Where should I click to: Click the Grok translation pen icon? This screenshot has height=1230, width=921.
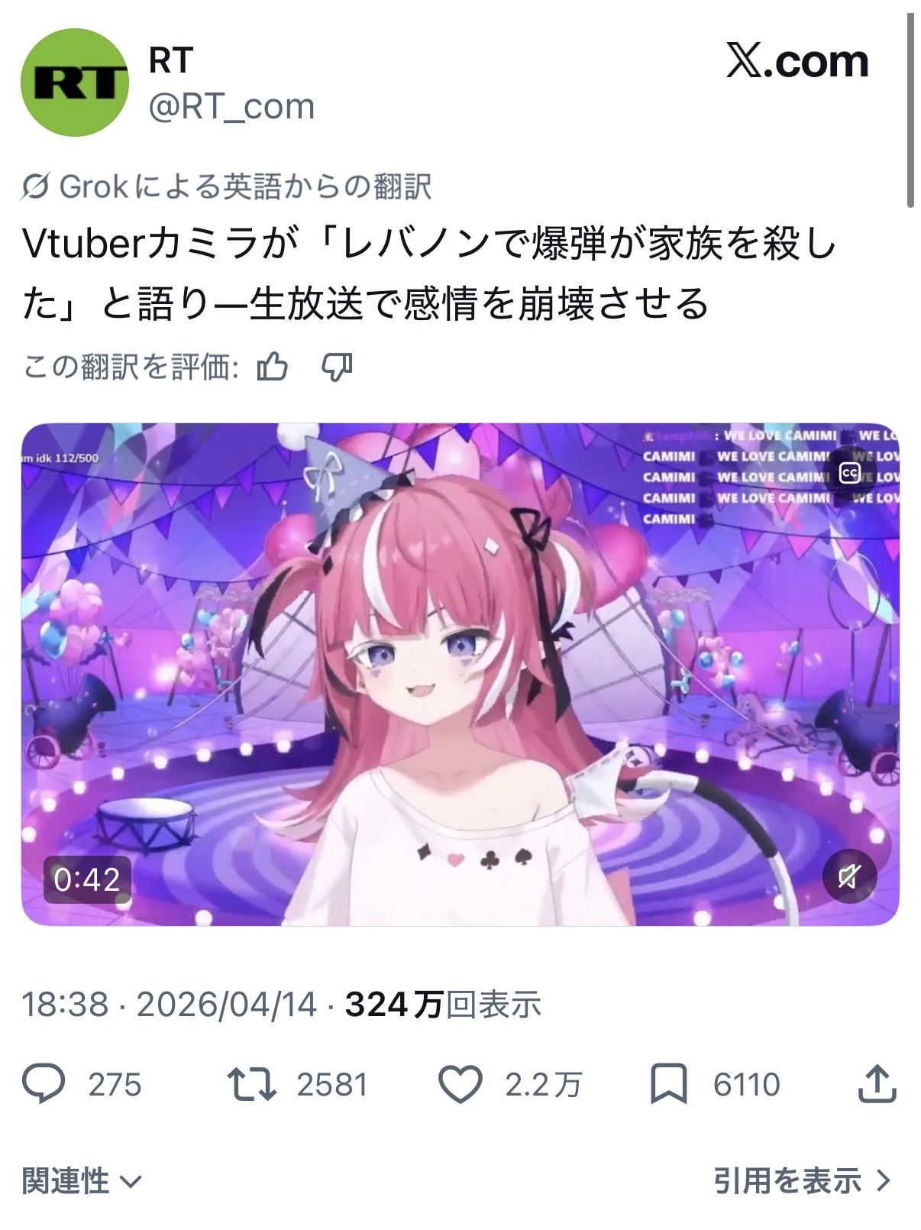coord(36,186)
